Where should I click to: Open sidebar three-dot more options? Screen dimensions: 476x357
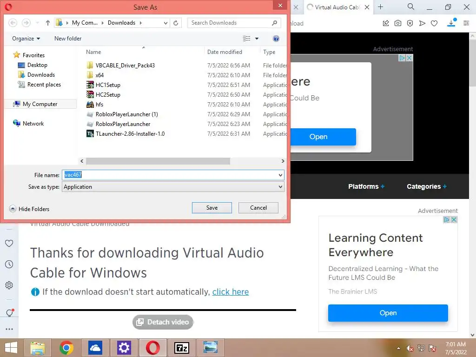pyautogui.click(x=9, y=329)
